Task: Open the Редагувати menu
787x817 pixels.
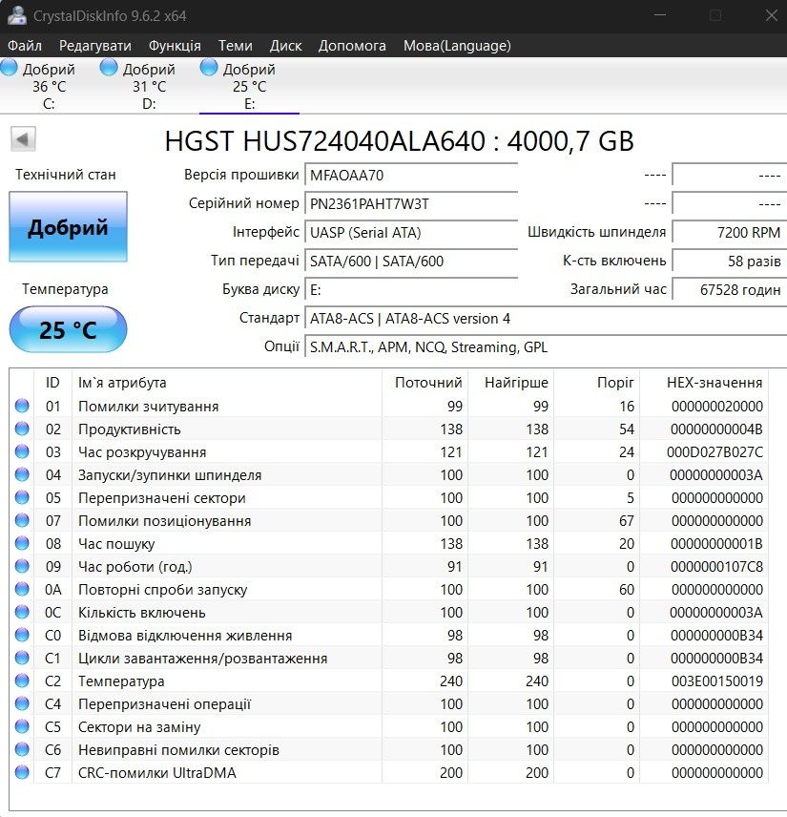Action: coord(95,46)
